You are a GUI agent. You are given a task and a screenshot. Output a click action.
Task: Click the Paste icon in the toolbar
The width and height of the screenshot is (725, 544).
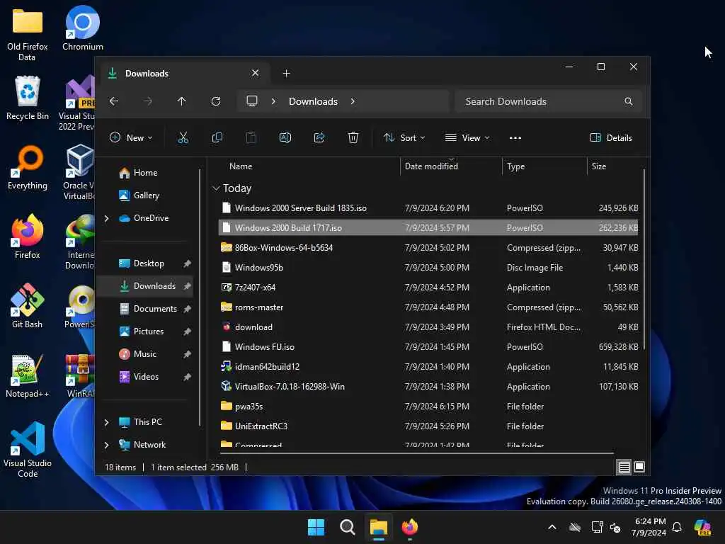point(251,138)
